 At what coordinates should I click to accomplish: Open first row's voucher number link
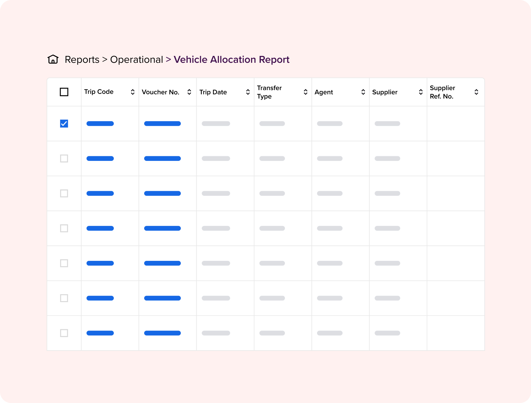click(162, 124)
